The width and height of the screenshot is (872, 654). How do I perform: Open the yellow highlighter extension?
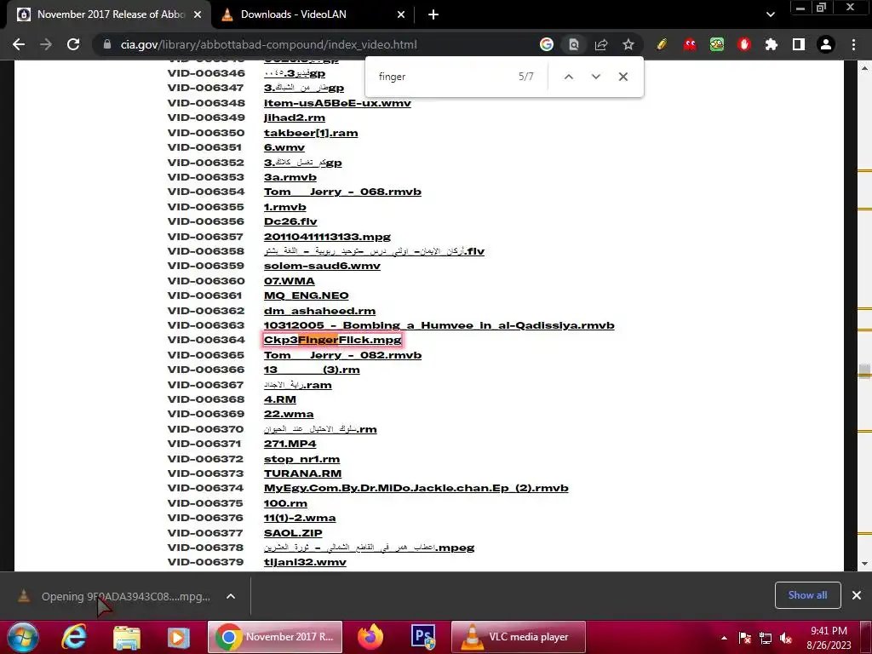point(662,44)
